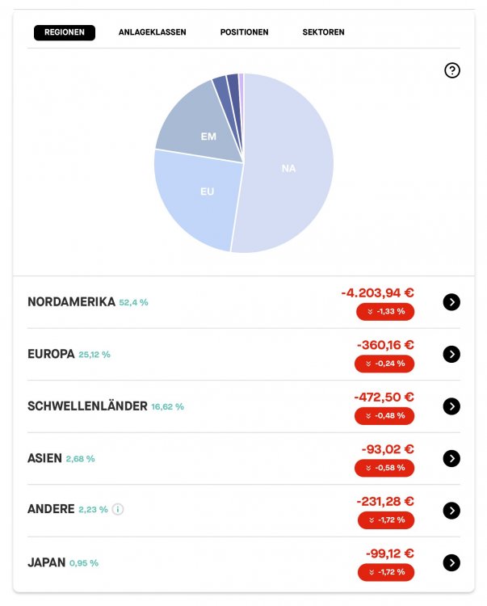
Task: Click the -1,33 % badge for Nordamerika
Action: click(x=384, y=311)
